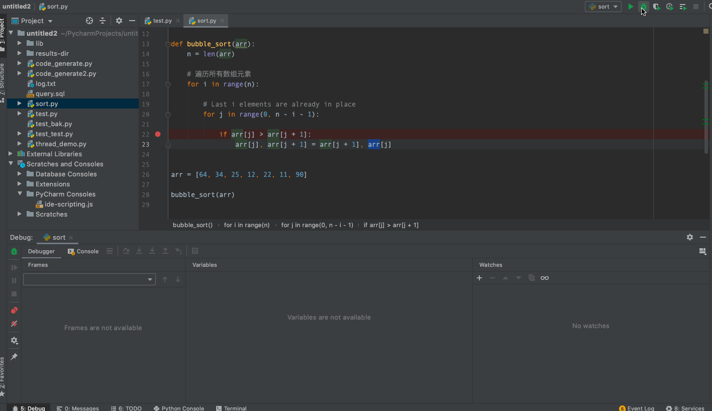Pin the debug tab with the pushpin

coord(14,357)
